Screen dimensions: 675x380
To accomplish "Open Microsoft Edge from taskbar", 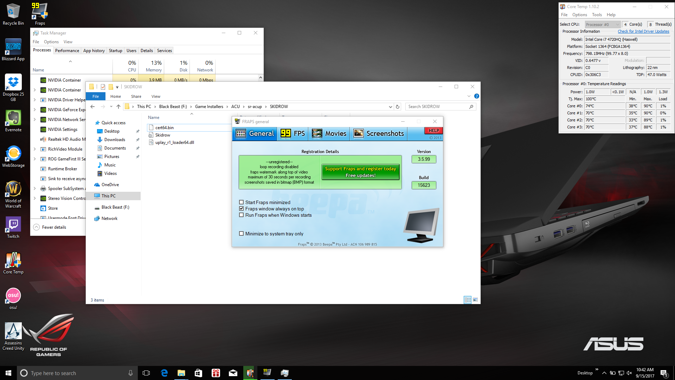I will coord(164,373).
